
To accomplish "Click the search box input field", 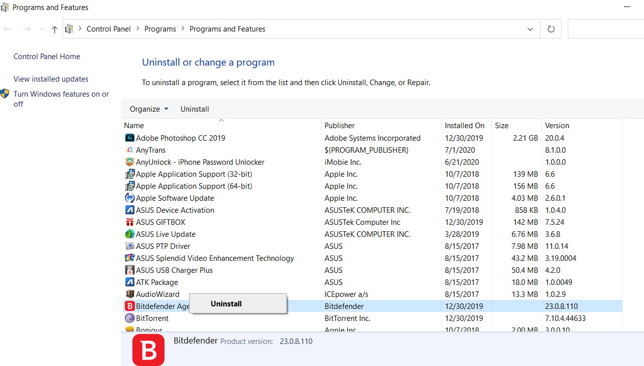I will (606, 29).
